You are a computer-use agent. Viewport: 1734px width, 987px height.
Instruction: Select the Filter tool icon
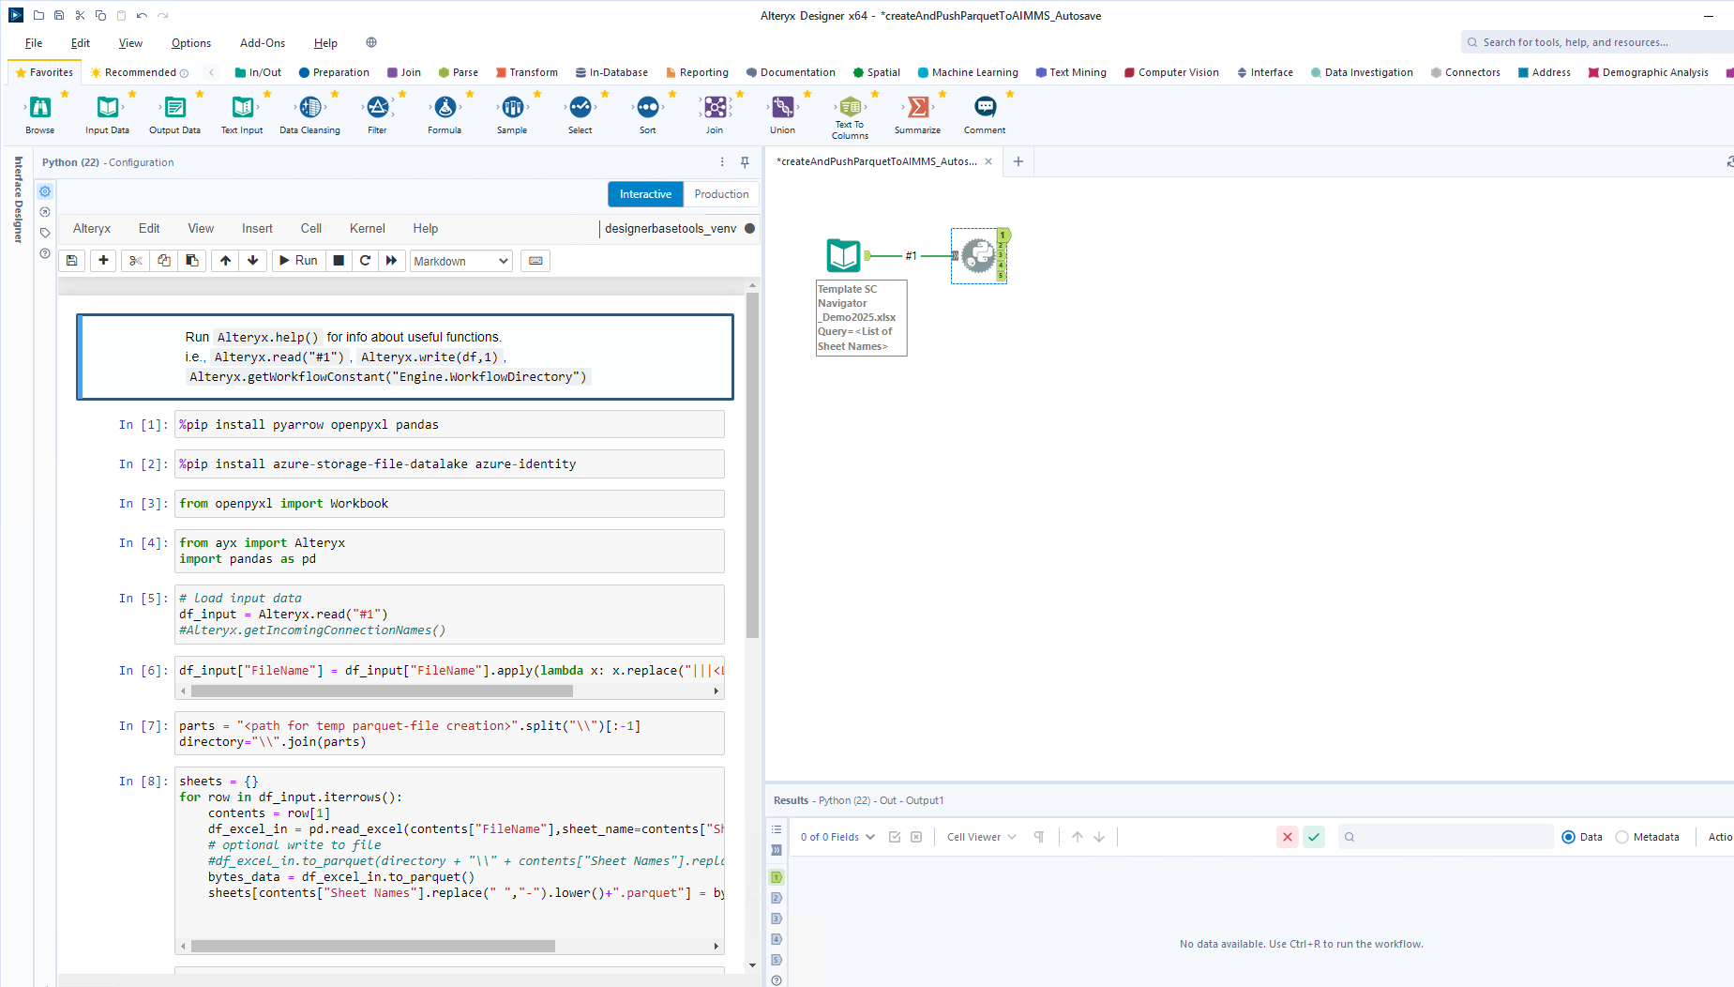coord(378,107)
